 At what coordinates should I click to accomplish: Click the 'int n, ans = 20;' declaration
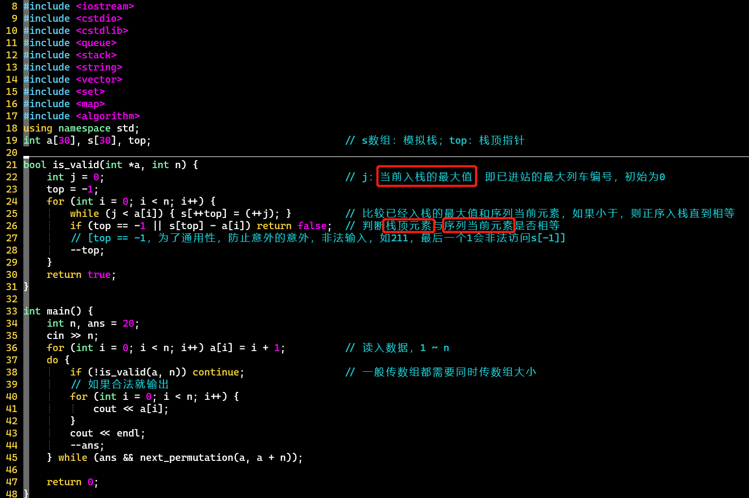[x=93, y=324]
